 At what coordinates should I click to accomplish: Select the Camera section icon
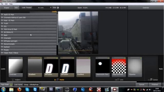click(x=150, y=79)
